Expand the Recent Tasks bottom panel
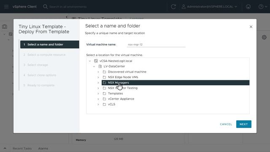Viewport: 270px width, 152px height. (5, 148)
